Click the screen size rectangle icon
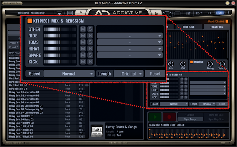Screen dimensions: 237x147 (177, 13)
